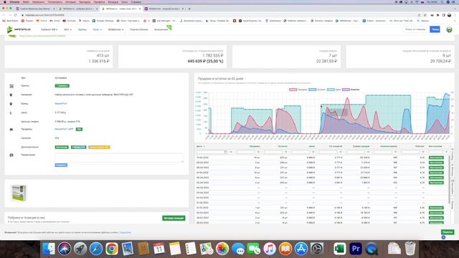The width and height of the screenshot is (459, 258).
Task: Bookmark this page with star icon
Action: point(425,15)
